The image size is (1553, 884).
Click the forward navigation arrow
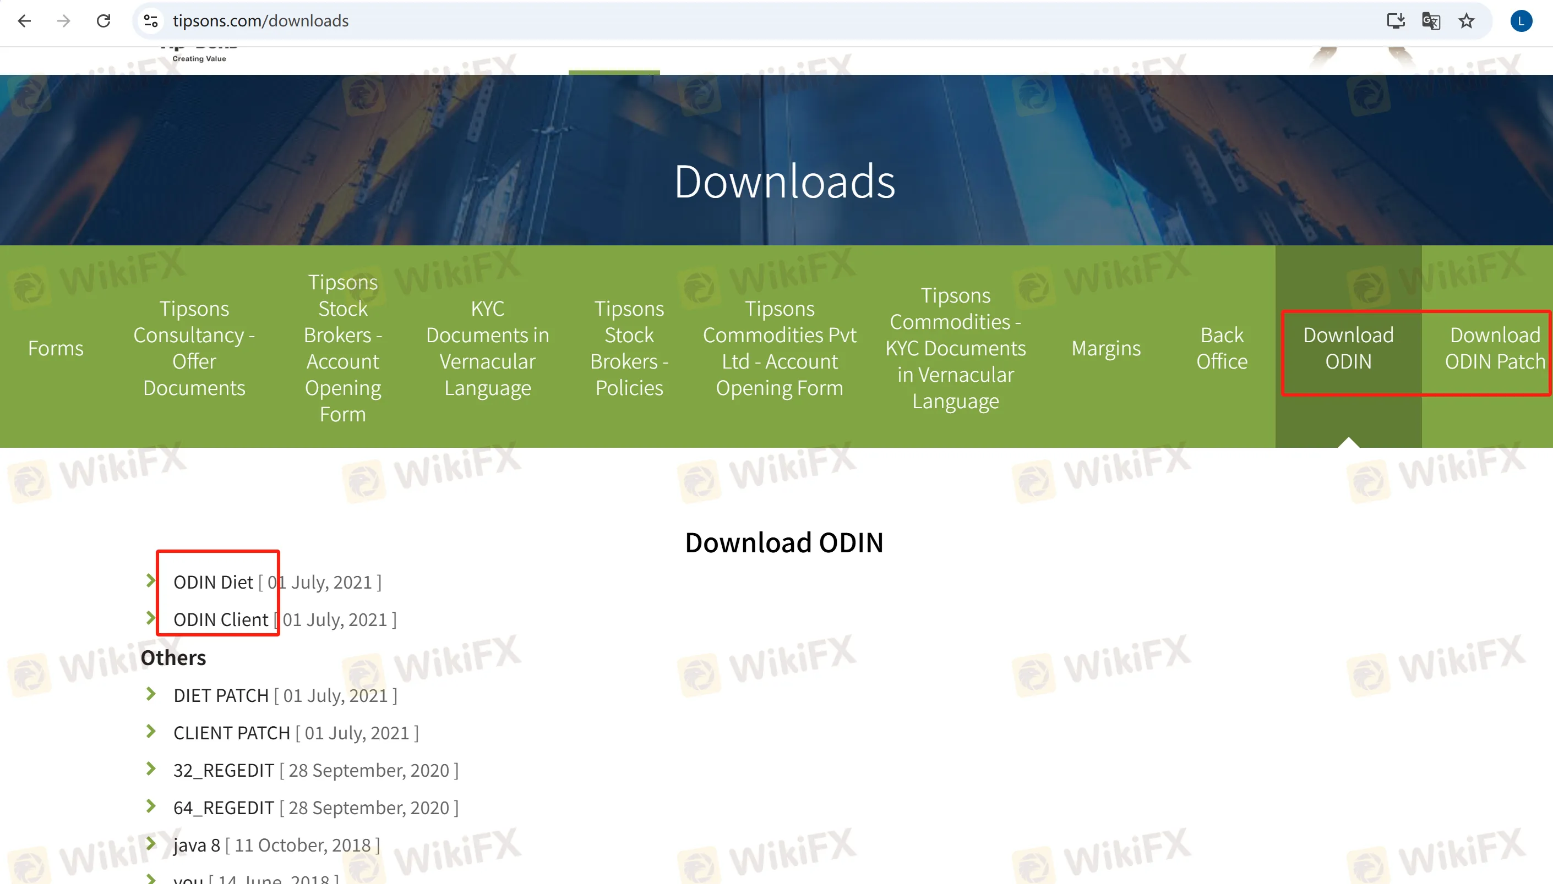[63, 21]
